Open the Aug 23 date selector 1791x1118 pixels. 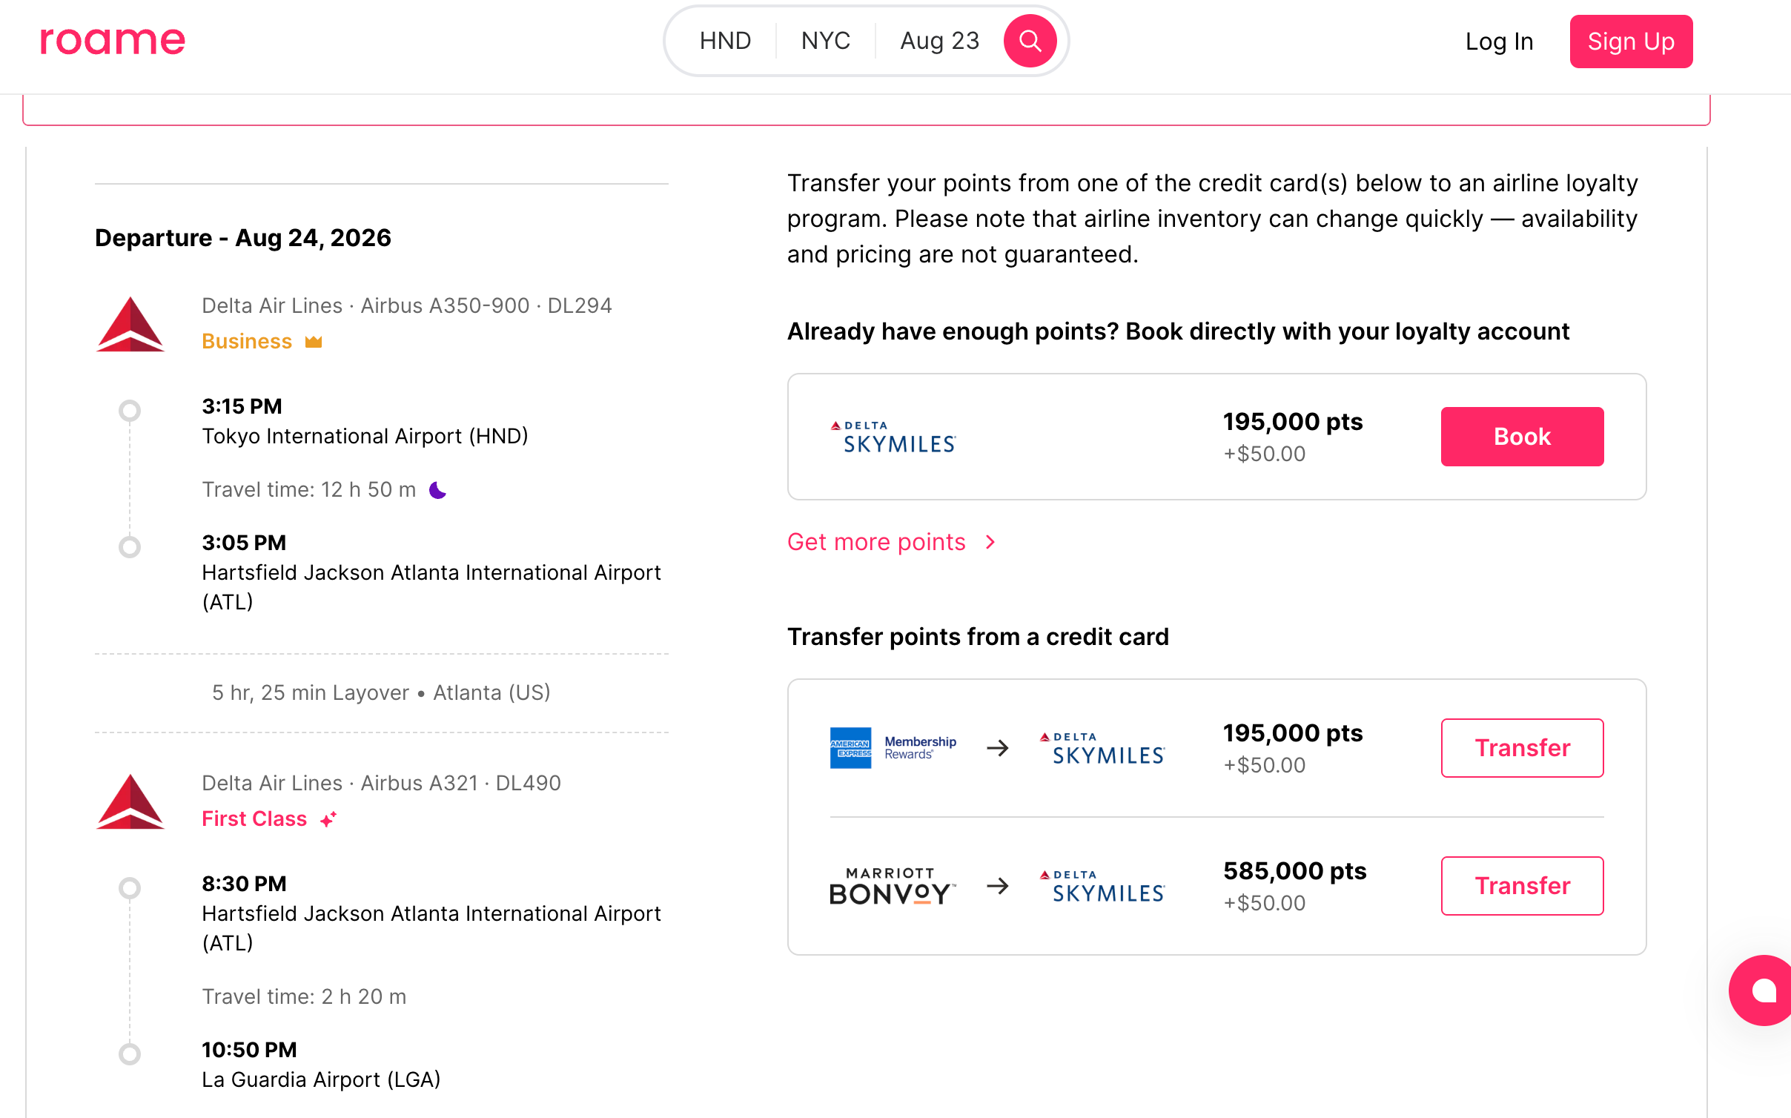[x=938, y=40]
